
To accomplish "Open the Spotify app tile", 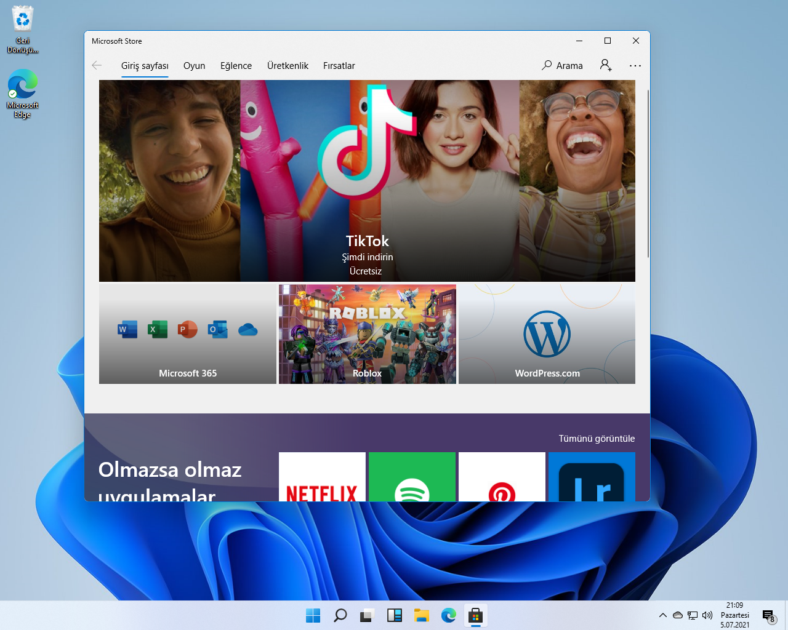I will pos(412,477).
